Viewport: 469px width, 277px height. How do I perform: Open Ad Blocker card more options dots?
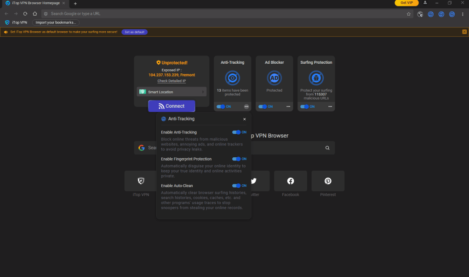288,106
